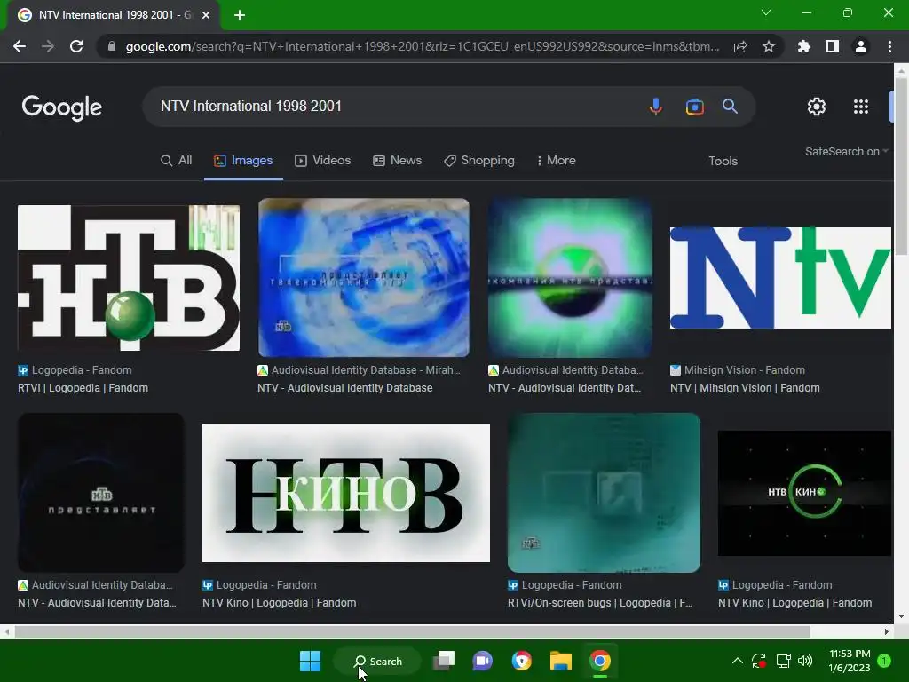
Task: Reload the current page
Action: coord(76,46)
